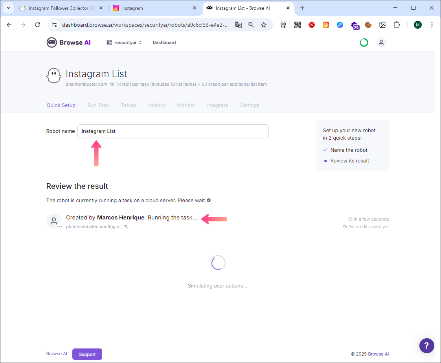Click the address bar URL
Screen dimensions: 441x363
pos(145,25)
